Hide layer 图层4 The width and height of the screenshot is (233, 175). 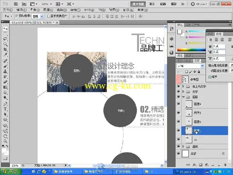(x=178, y=104)
